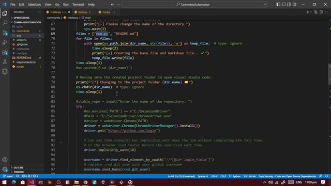Toggle the Secondary Side Bar layout icon
The width and height of the screenshot is (331, 186).
(x=289, y=5)
